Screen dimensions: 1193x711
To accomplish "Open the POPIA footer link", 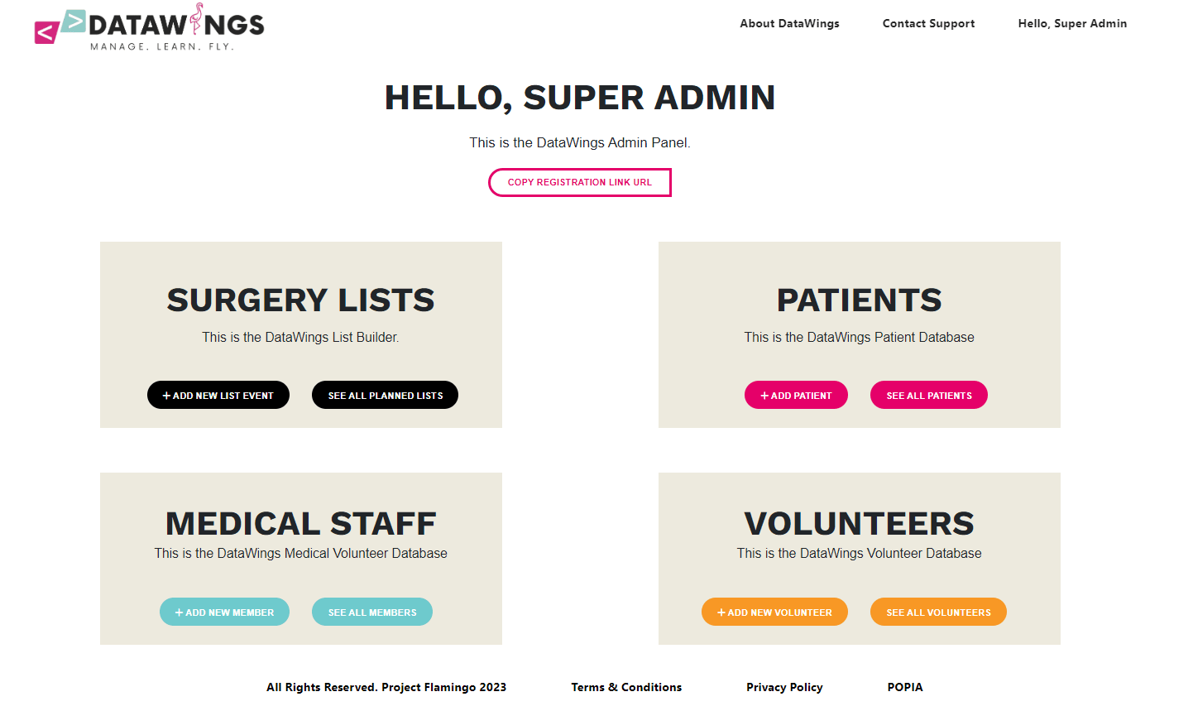I will (x=905, y=687).
